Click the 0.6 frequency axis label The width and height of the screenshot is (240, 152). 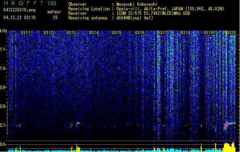coord(3,144)
